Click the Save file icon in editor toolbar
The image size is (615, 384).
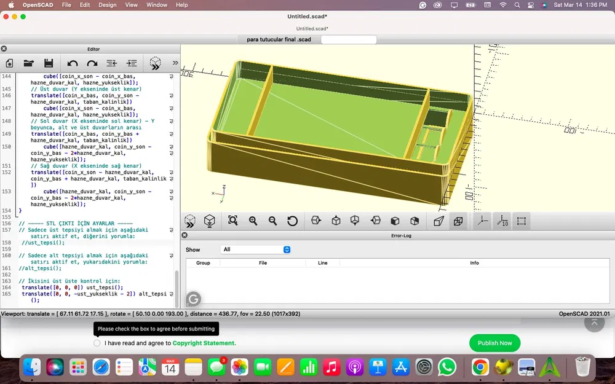tap(49, 63)
